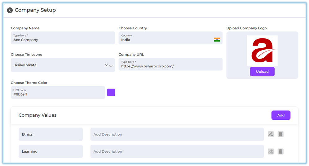Image resolution: width=309 pixels, height=166 pixels.
Task: Focus the Company URL field
Action: [170, 64]
